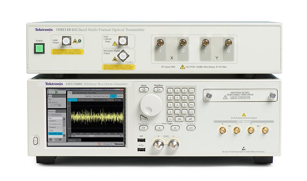The width and height of the screenshot is (307, 181).
Task: Touch the lower USB port
Action: (x=141, y=150)
